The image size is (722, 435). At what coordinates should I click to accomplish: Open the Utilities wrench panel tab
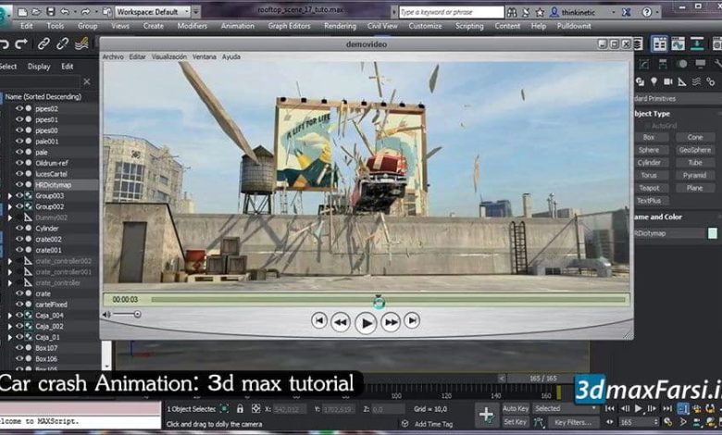click(x=718, y=64)
